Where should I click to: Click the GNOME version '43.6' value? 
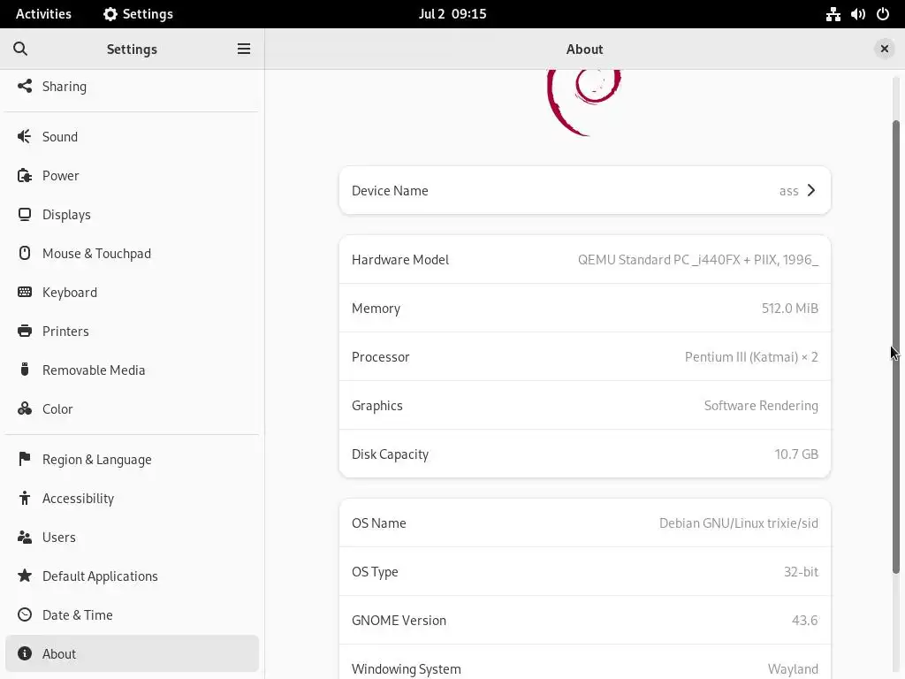pos(804,620)
